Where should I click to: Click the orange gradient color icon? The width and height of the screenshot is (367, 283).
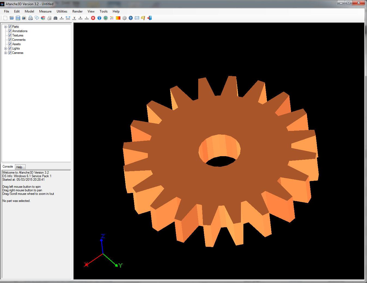coord(118,18)
